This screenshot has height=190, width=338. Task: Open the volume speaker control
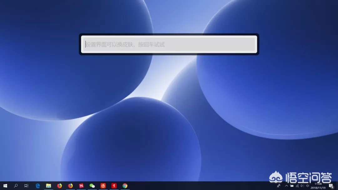pyautogui.click(x=302, y=186)
